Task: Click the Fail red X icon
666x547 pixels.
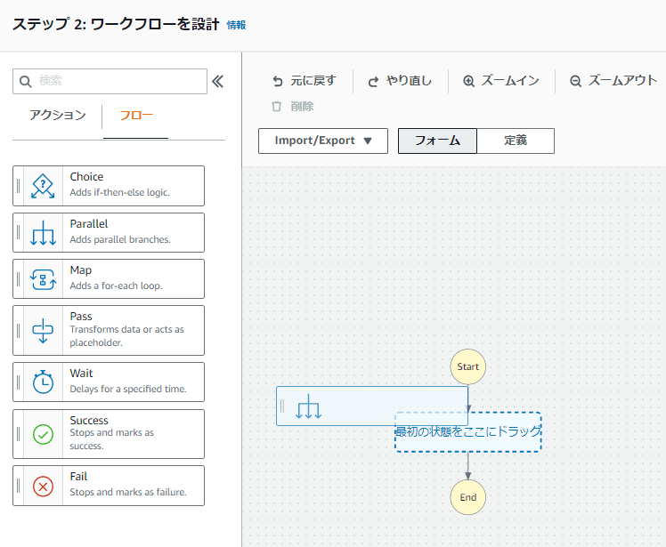Action: (x=43, y=486)
